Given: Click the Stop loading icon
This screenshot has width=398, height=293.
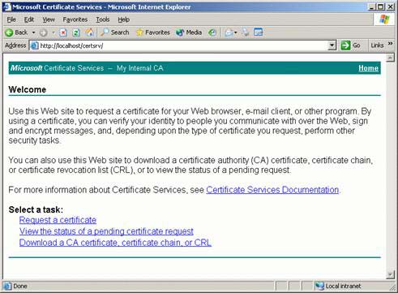Looking at the screenshot, I should 63,32.
